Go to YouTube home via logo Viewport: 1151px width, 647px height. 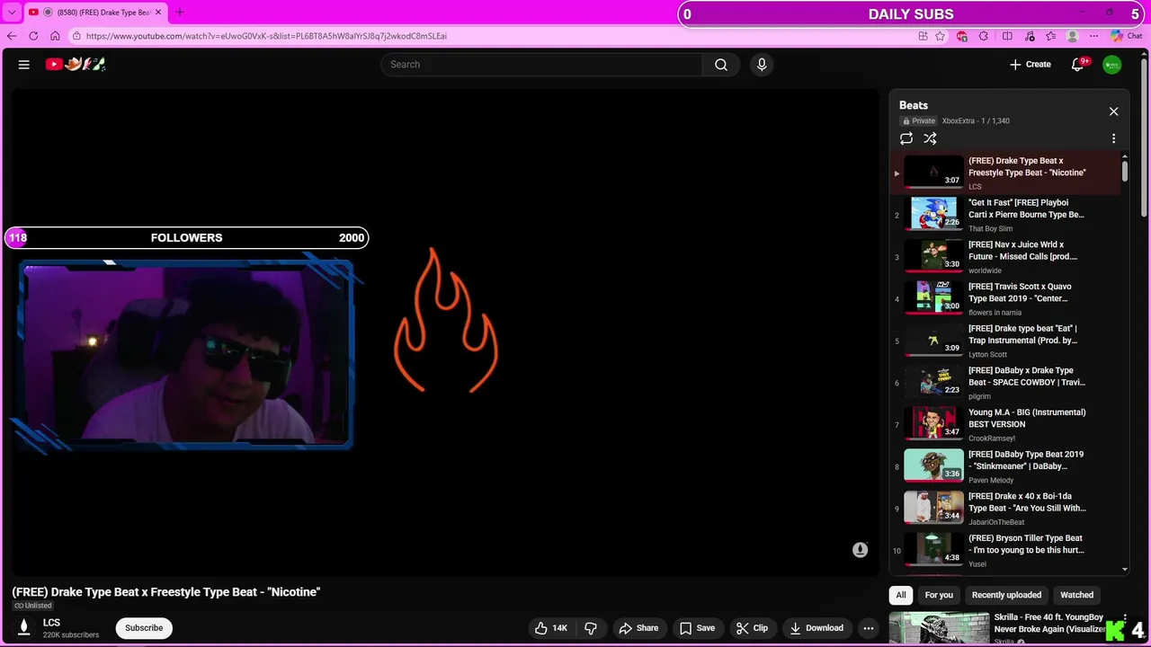(x=76, y=64)
